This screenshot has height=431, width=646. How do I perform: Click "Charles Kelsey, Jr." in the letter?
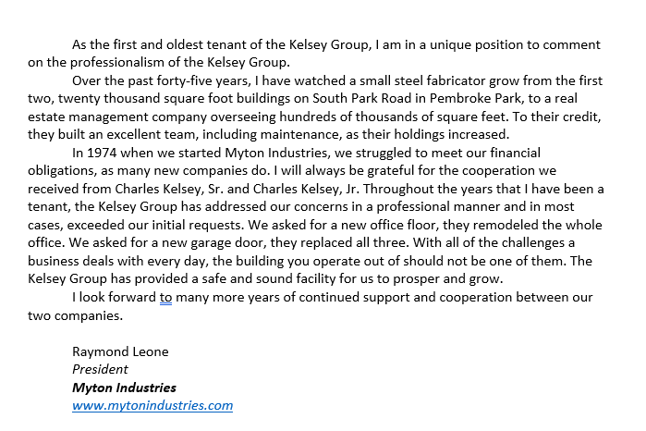point(306,189)
